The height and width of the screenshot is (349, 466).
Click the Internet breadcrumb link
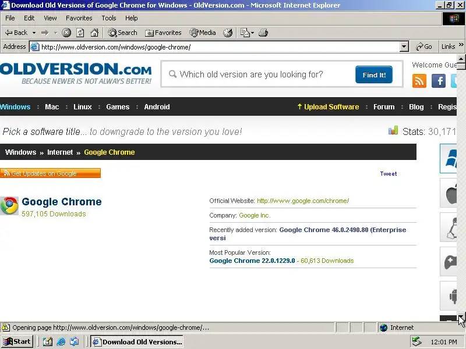(60, 152)
